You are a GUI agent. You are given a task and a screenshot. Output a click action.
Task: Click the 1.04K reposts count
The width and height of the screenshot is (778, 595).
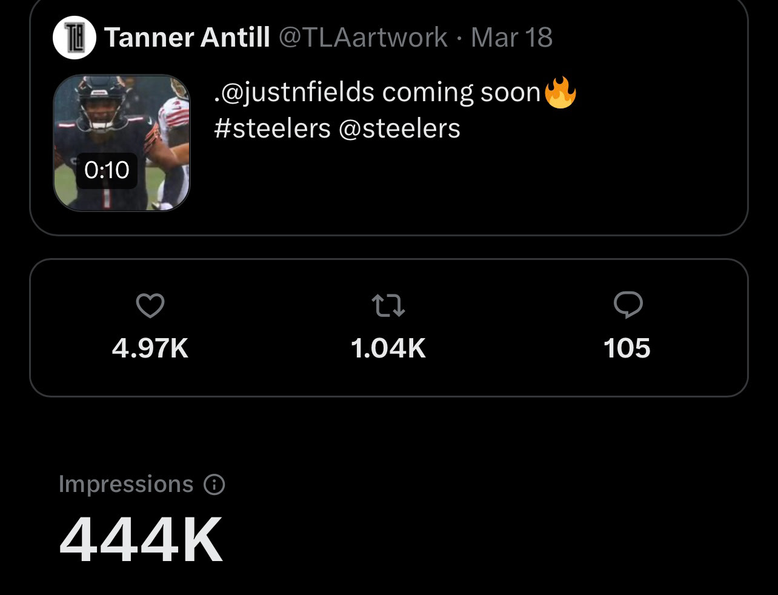pos(388,348)
